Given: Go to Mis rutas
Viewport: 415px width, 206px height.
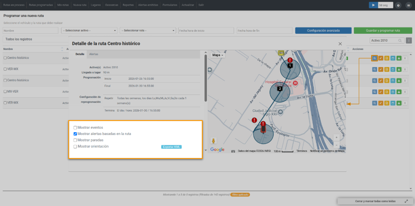Looking at the screenshot, I should click(x=63, y=5).
